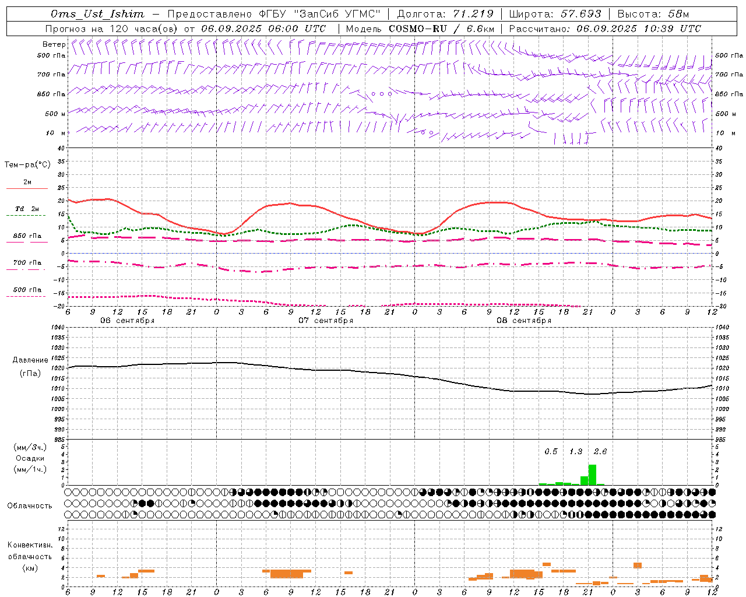This screenshot has height=597, width=746.
Task: Click the Осадки precipitation label
Action: click(30, 458)
